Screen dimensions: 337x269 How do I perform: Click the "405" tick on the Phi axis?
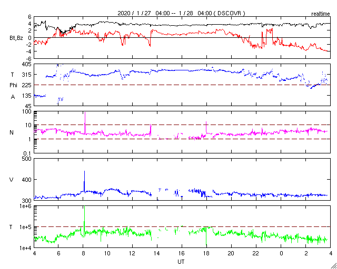point(27,64)
